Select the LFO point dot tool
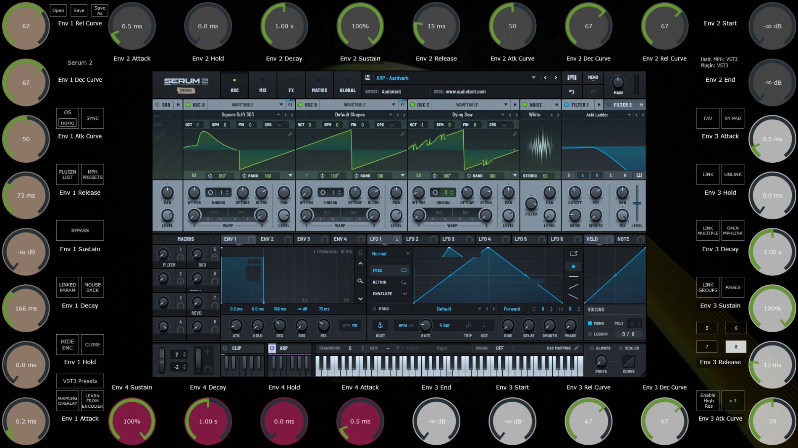The height and width of the screenshot is (448, 798). click(x=573, y=266)
